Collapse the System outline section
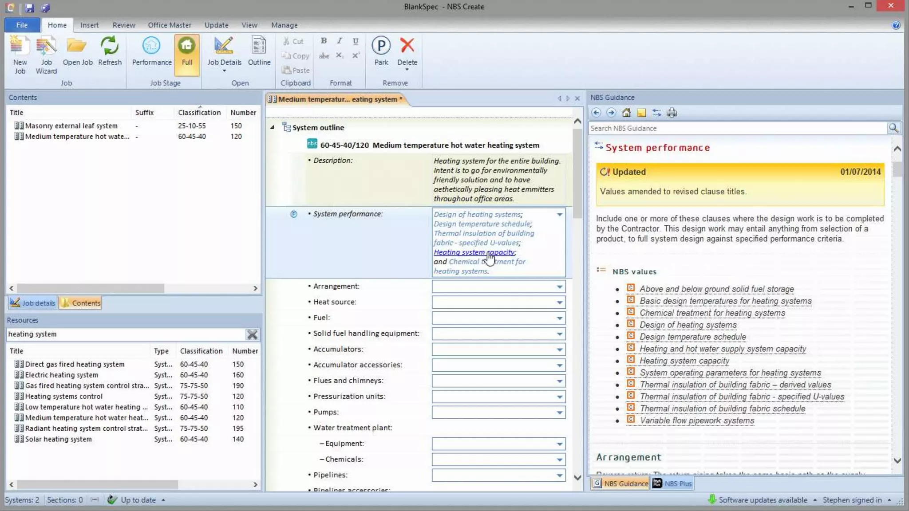909x511 pixels. pyautogui.click(x=272, y=128)
